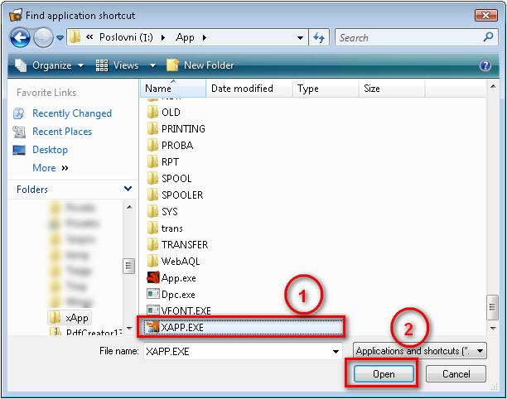This screenshot has width=507, height=399.
Task: Open the file type filter dropdown
Action: pyautogui.click(x=419, y=351)
